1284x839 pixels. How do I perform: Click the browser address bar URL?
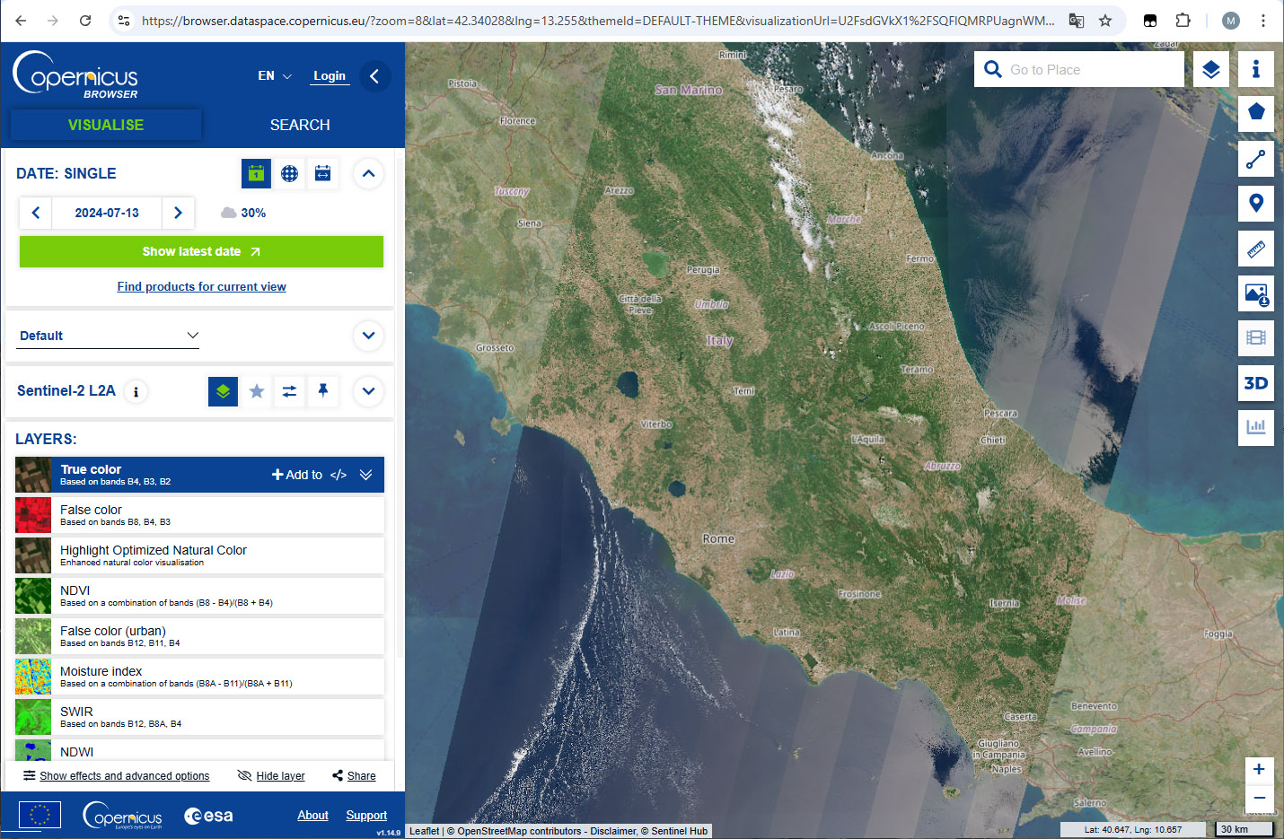598,20
